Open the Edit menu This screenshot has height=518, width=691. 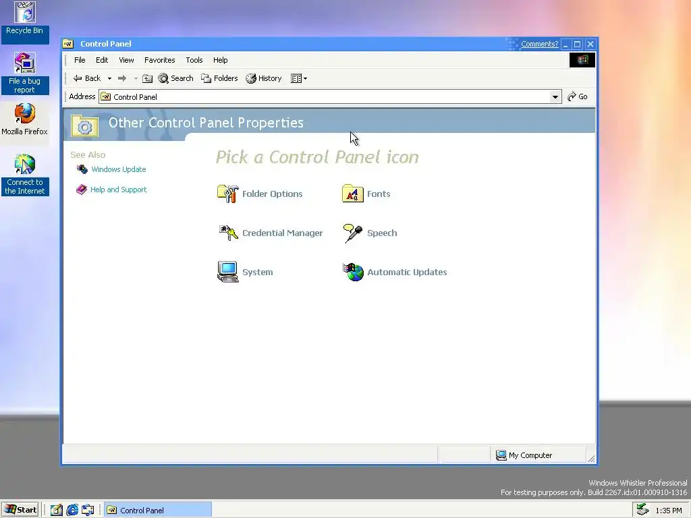(x=102, y=60)
